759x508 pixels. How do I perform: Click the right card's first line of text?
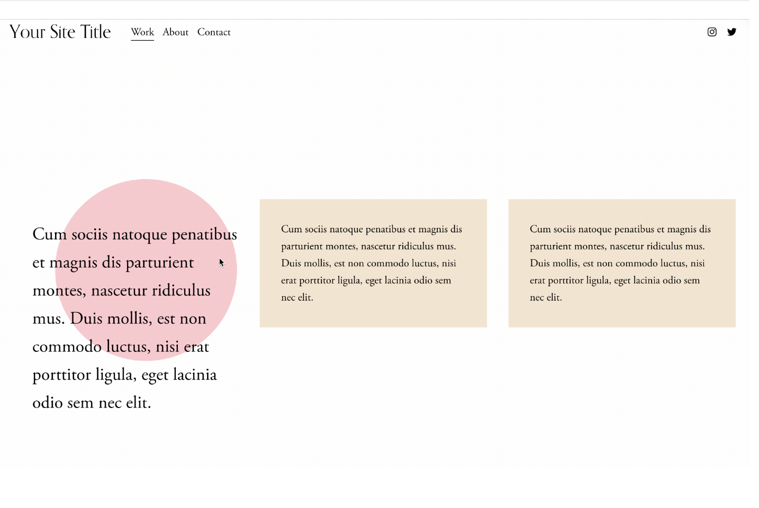click(619, 229)
